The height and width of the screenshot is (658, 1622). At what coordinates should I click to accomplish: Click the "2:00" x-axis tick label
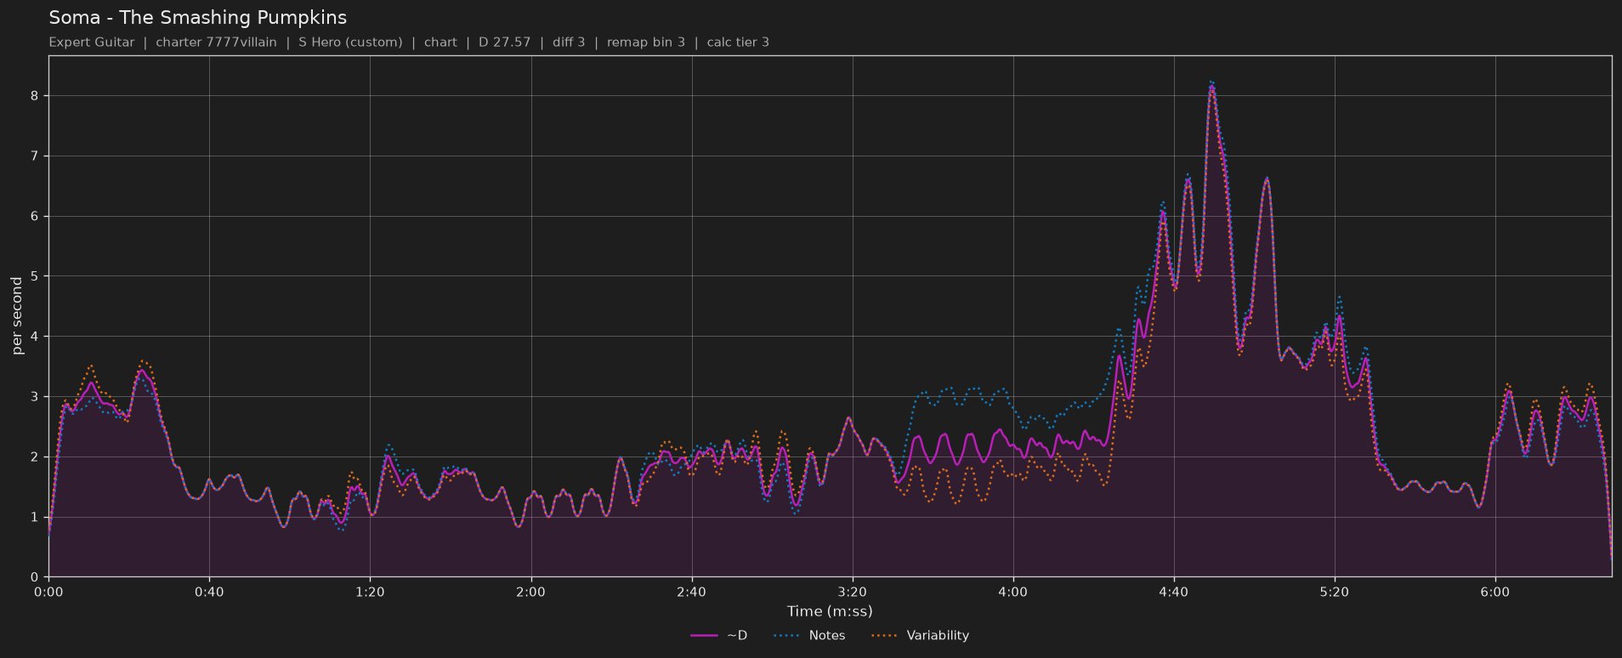point(530,592)
